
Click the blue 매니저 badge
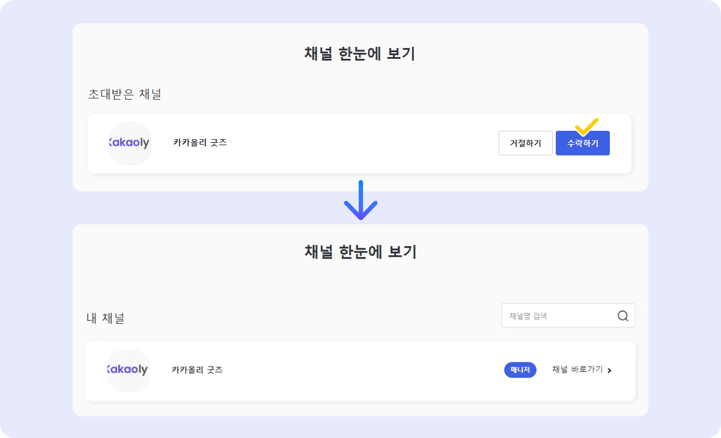[x=520, y=370]
